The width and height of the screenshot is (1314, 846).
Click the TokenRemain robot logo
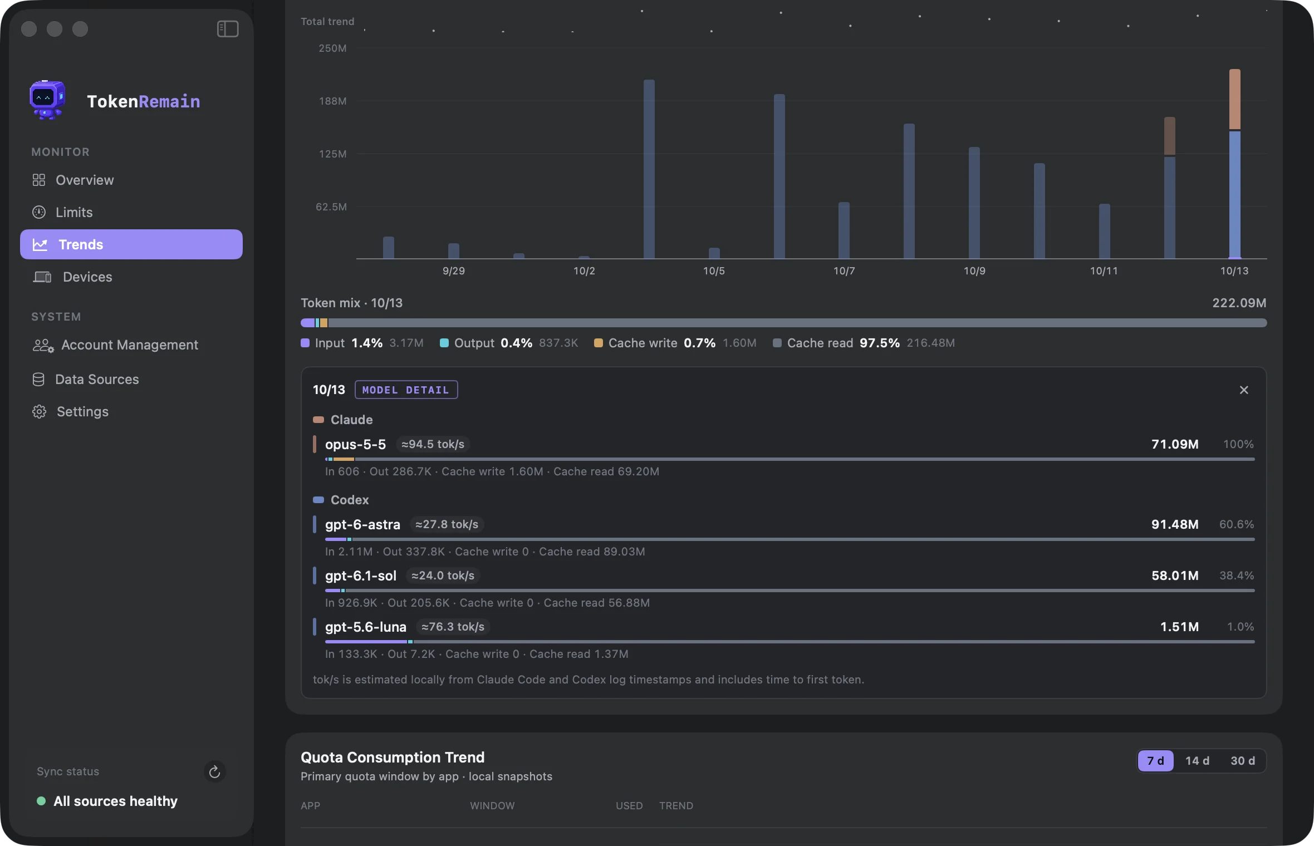[47, 100]
